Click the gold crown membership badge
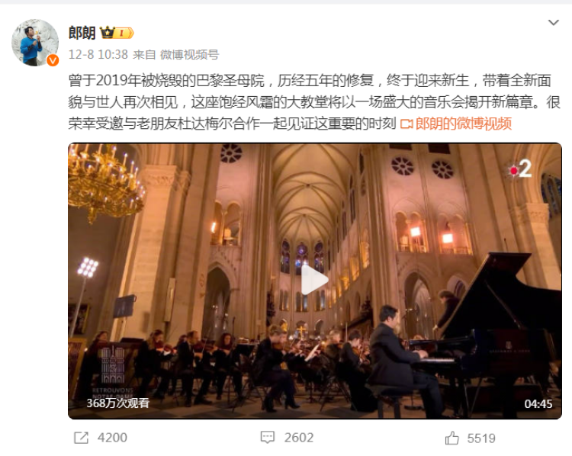 [x=117, y=33]
